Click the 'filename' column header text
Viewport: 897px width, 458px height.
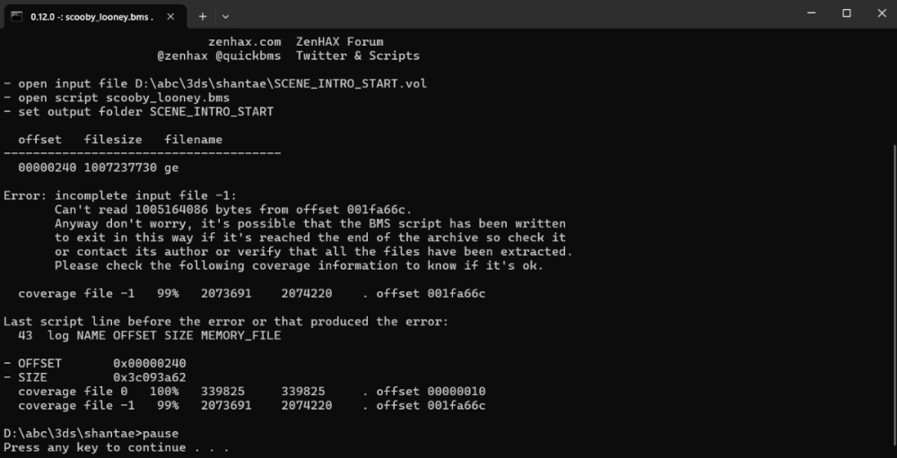point(193,139)
